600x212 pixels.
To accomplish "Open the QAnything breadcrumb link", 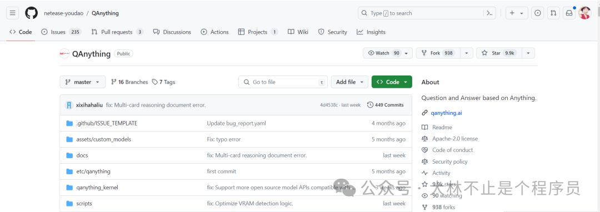I will 105,13.
